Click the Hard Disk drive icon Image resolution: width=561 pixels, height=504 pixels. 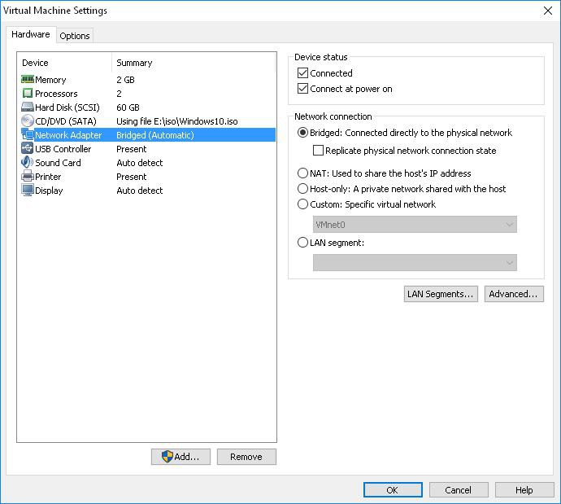(28, 107)
